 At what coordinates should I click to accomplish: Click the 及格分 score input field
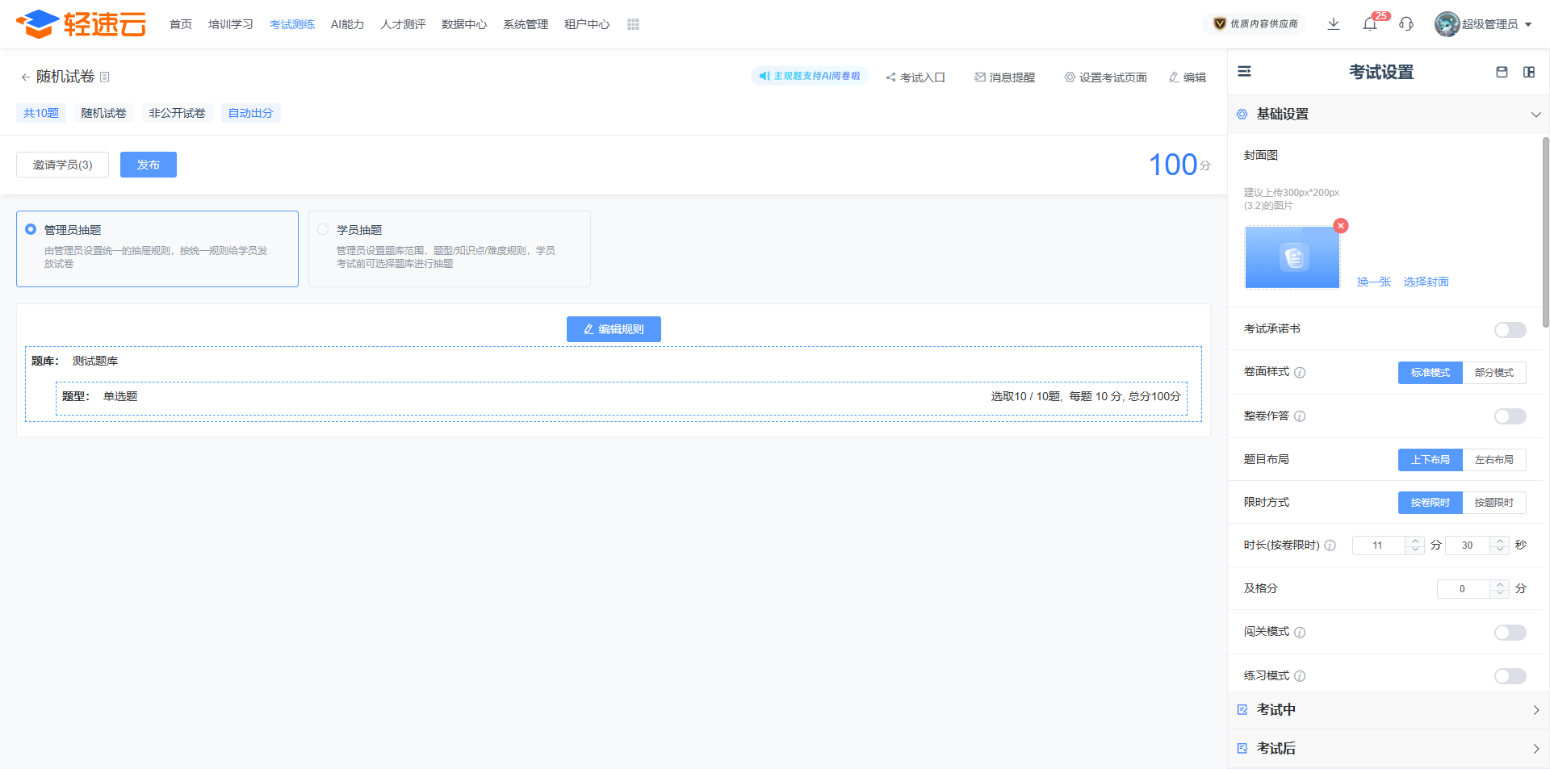(x=1462, y=589)
